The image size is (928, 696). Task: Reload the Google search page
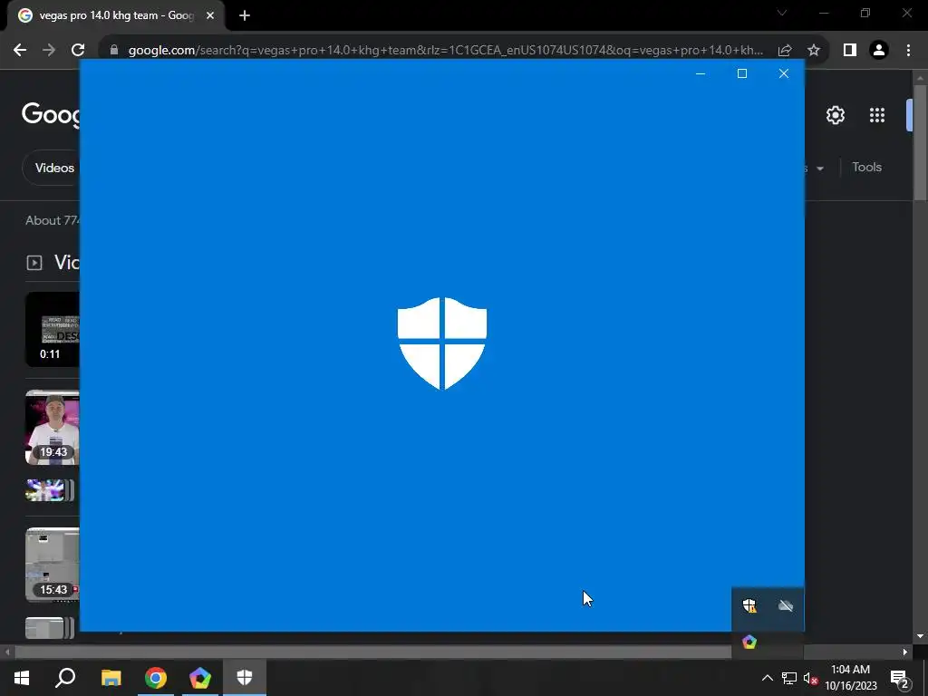point(78,50)
